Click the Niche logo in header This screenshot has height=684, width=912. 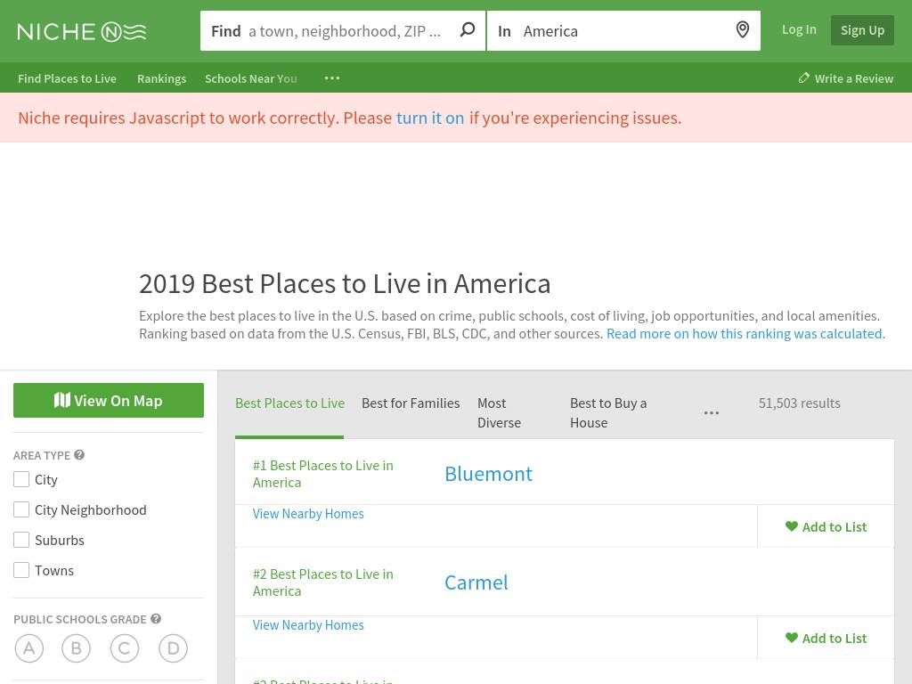pos(82,31)
